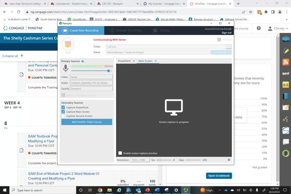Open PowerPoint from the Windows taskbar

pos(148,190)
